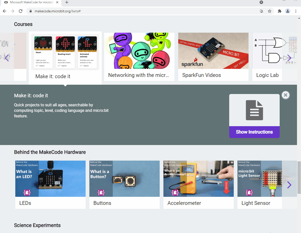This screenshot has height=233, width=301.
Task: Click the MakeCode block badge on LEDs video
Action: [27, 193]
